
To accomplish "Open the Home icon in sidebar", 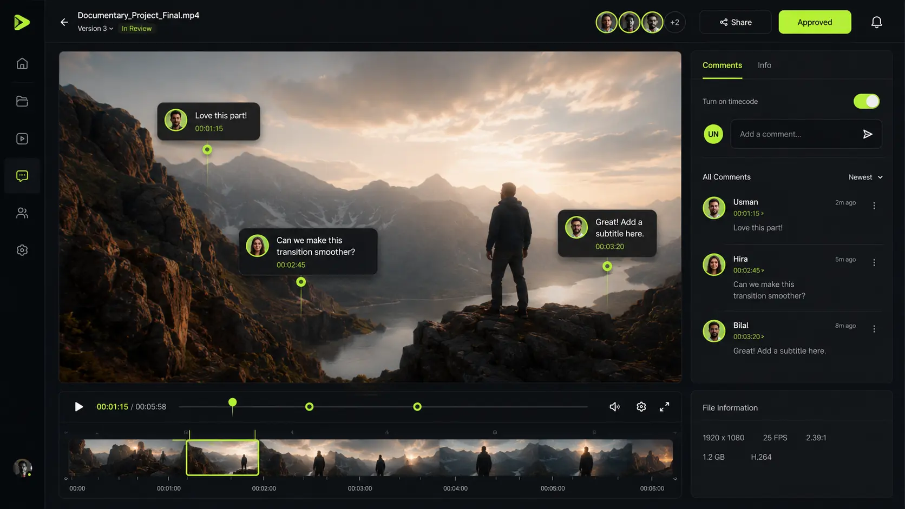I will click(22, 64).
